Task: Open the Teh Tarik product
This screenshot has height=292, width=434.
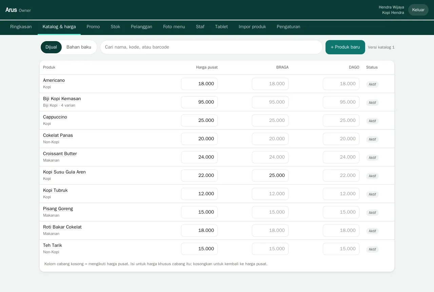Action: 53,245
